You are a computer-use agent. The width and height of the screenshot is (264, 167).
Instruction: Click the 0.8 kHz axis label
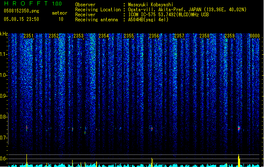(3, 117)
